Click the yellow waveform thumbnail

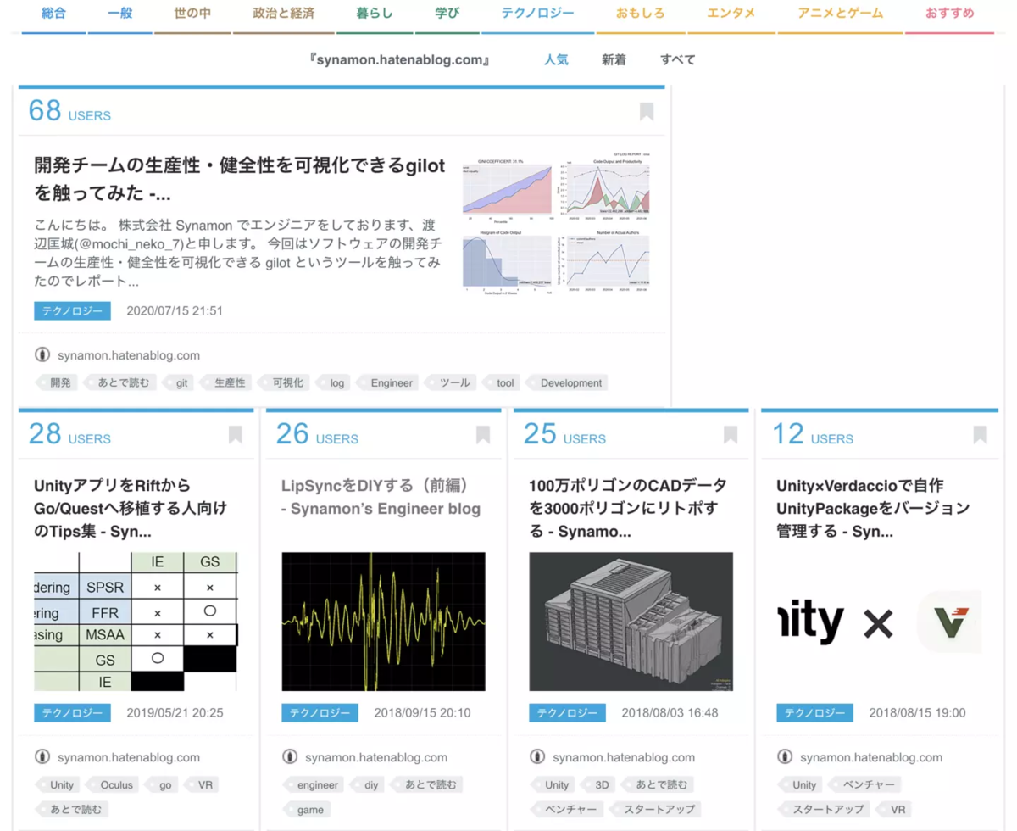[x=384, y=622]
